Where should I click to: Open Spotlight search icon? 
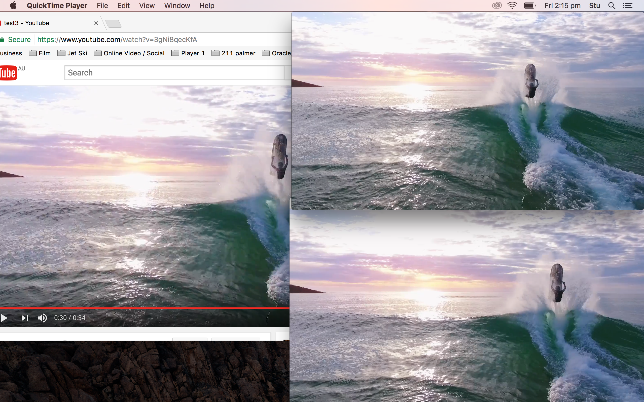tap(612, 6)
